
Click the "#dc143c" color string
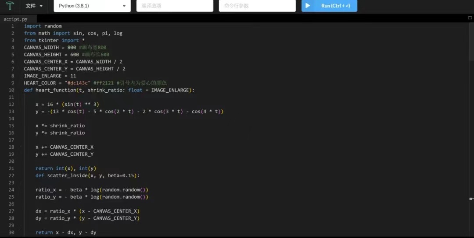(x=78, y=83)
